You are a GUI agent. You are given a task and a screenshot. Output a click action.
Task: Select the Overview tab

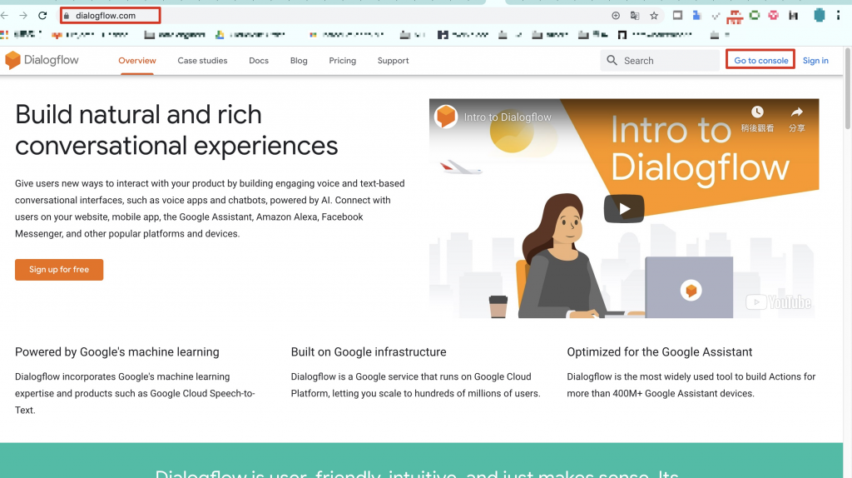click(137, 60)
